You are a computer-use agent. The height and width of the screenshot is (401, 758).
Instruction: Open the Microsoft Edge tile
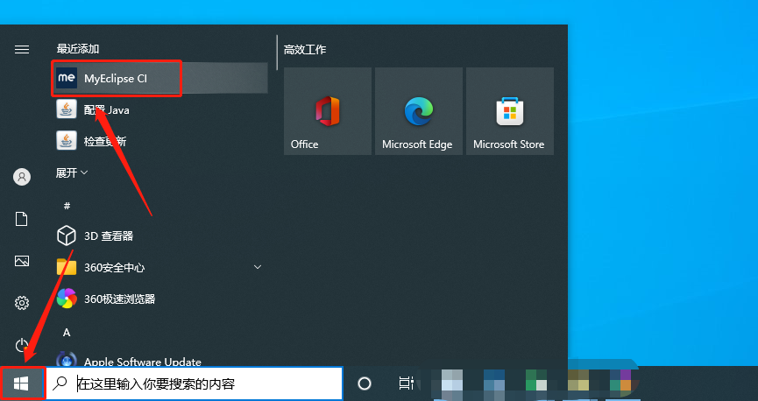click(419, 111)
